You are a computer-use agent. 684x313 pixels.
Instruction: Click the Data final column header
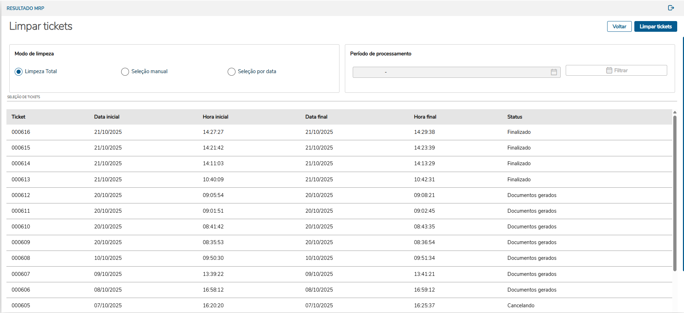316,117
